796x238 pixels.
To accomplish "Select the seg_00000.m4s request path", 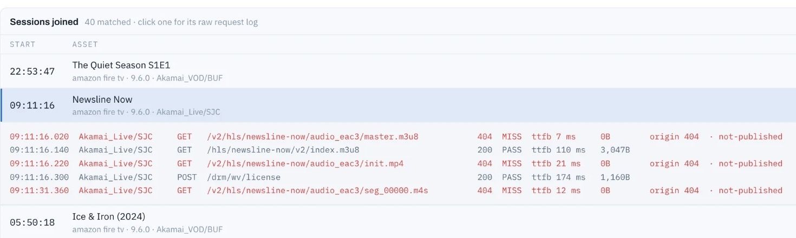I will [x=317, y=190].
